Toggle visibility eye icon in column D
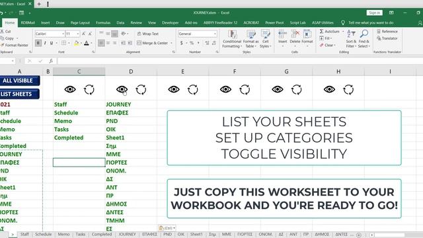423x238 pixels. pyautogui.click(x=122, y=89)
